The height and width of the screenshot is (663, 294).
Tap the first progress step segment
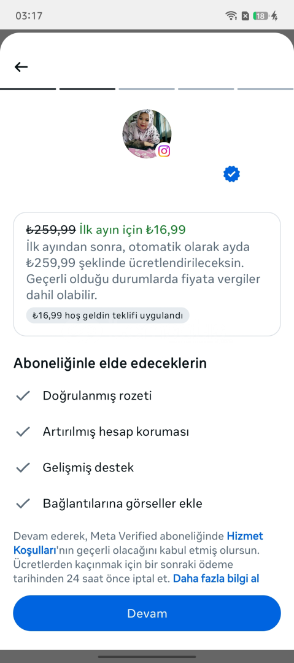point(28,89)
